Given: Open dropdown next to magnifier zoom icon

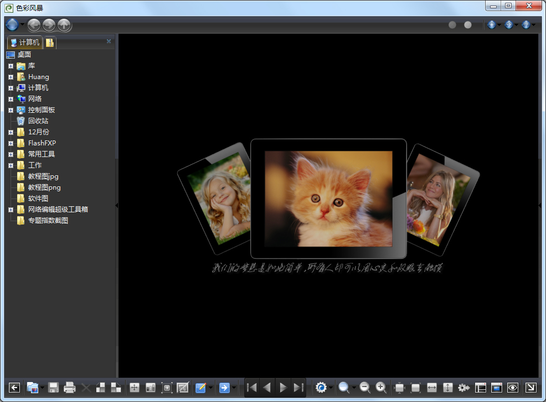Looking at the screenshot, I should pos(354,388).
